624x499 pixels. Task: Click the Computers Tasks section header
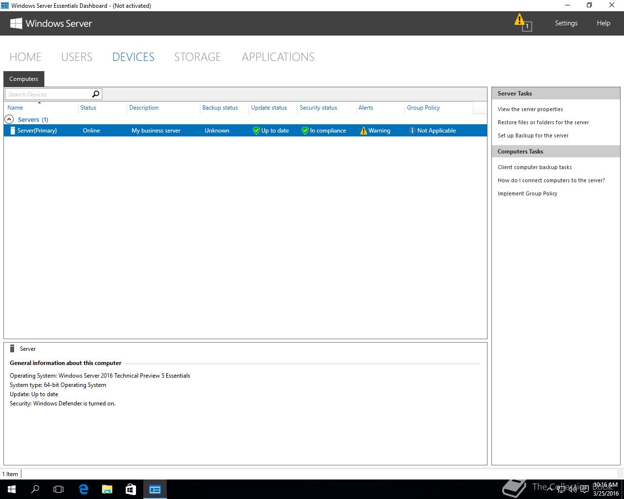click(x=556, y=152)
